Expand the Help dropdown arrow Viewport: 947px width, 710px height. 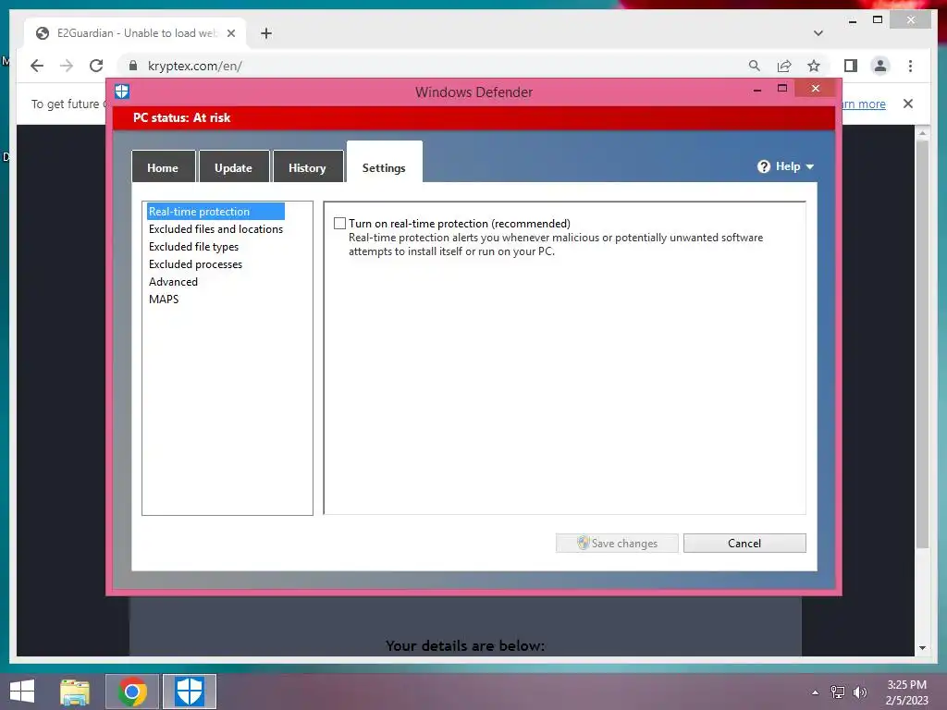tap(810, 166)
